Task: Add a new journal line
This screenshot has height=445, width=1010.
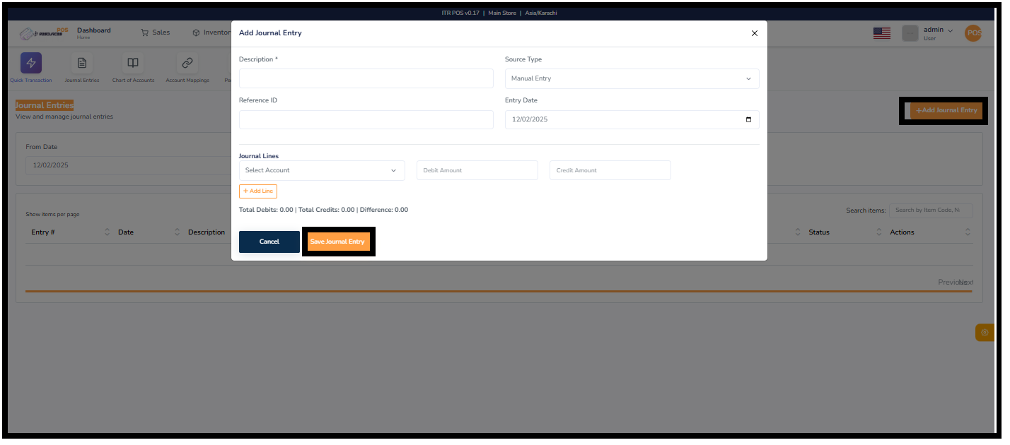Action: pyautogui.click(x=257, y=191)
